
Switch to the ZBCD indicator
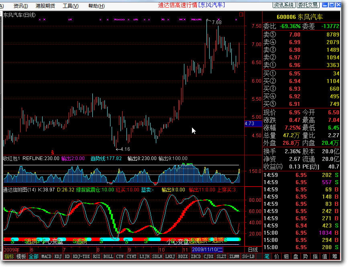click(196, 256)
